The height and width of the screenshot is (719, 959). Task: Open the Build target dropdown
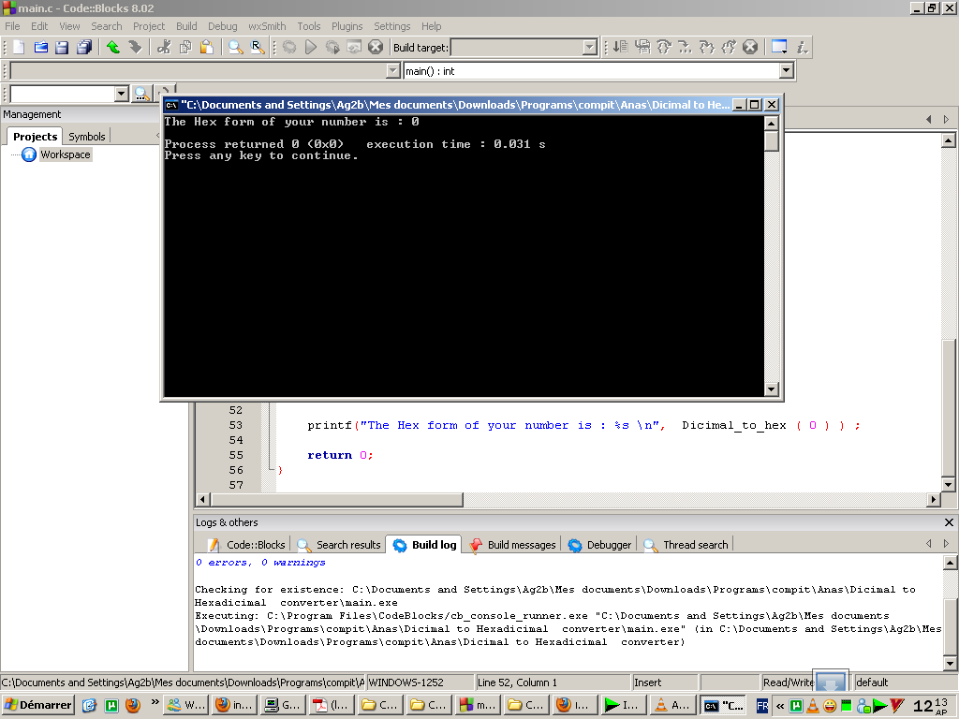pos(590,47)
